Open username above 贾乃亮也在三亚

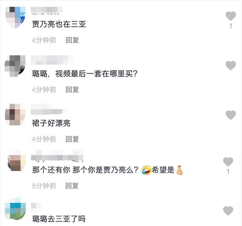point(47,10)
